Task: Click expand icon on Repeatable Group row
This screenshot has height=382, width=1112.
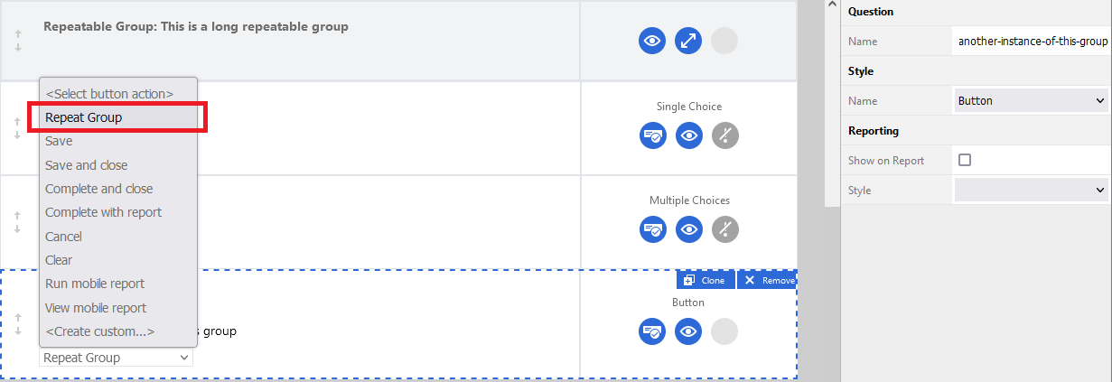Action: [x=689, y=41]
